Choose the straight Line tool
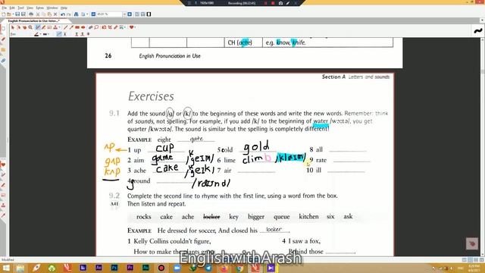 click(65, 27)
